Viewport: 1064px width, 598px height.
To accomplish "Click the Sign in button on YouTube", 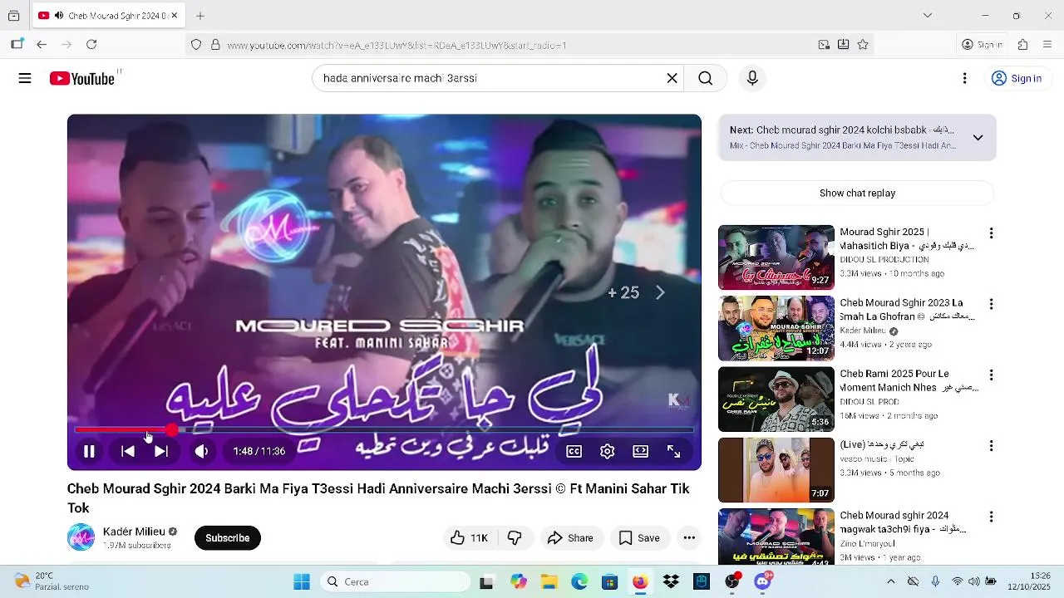I will pyautogui.click(x=1017, y=78).
